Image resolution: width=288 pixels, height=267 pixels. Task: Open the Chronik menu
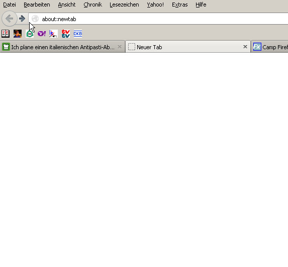pyautogui.click(x=93, y=5)
